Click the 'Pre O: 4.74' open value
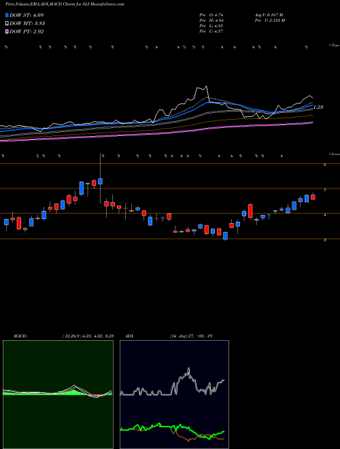The width and height of the screenshot is (340, 449). click(211, 15)
